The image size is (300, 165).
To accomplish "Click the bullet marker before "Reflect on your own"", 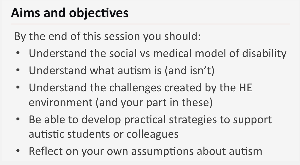I will pyautogui.click(x=18, y=151).
